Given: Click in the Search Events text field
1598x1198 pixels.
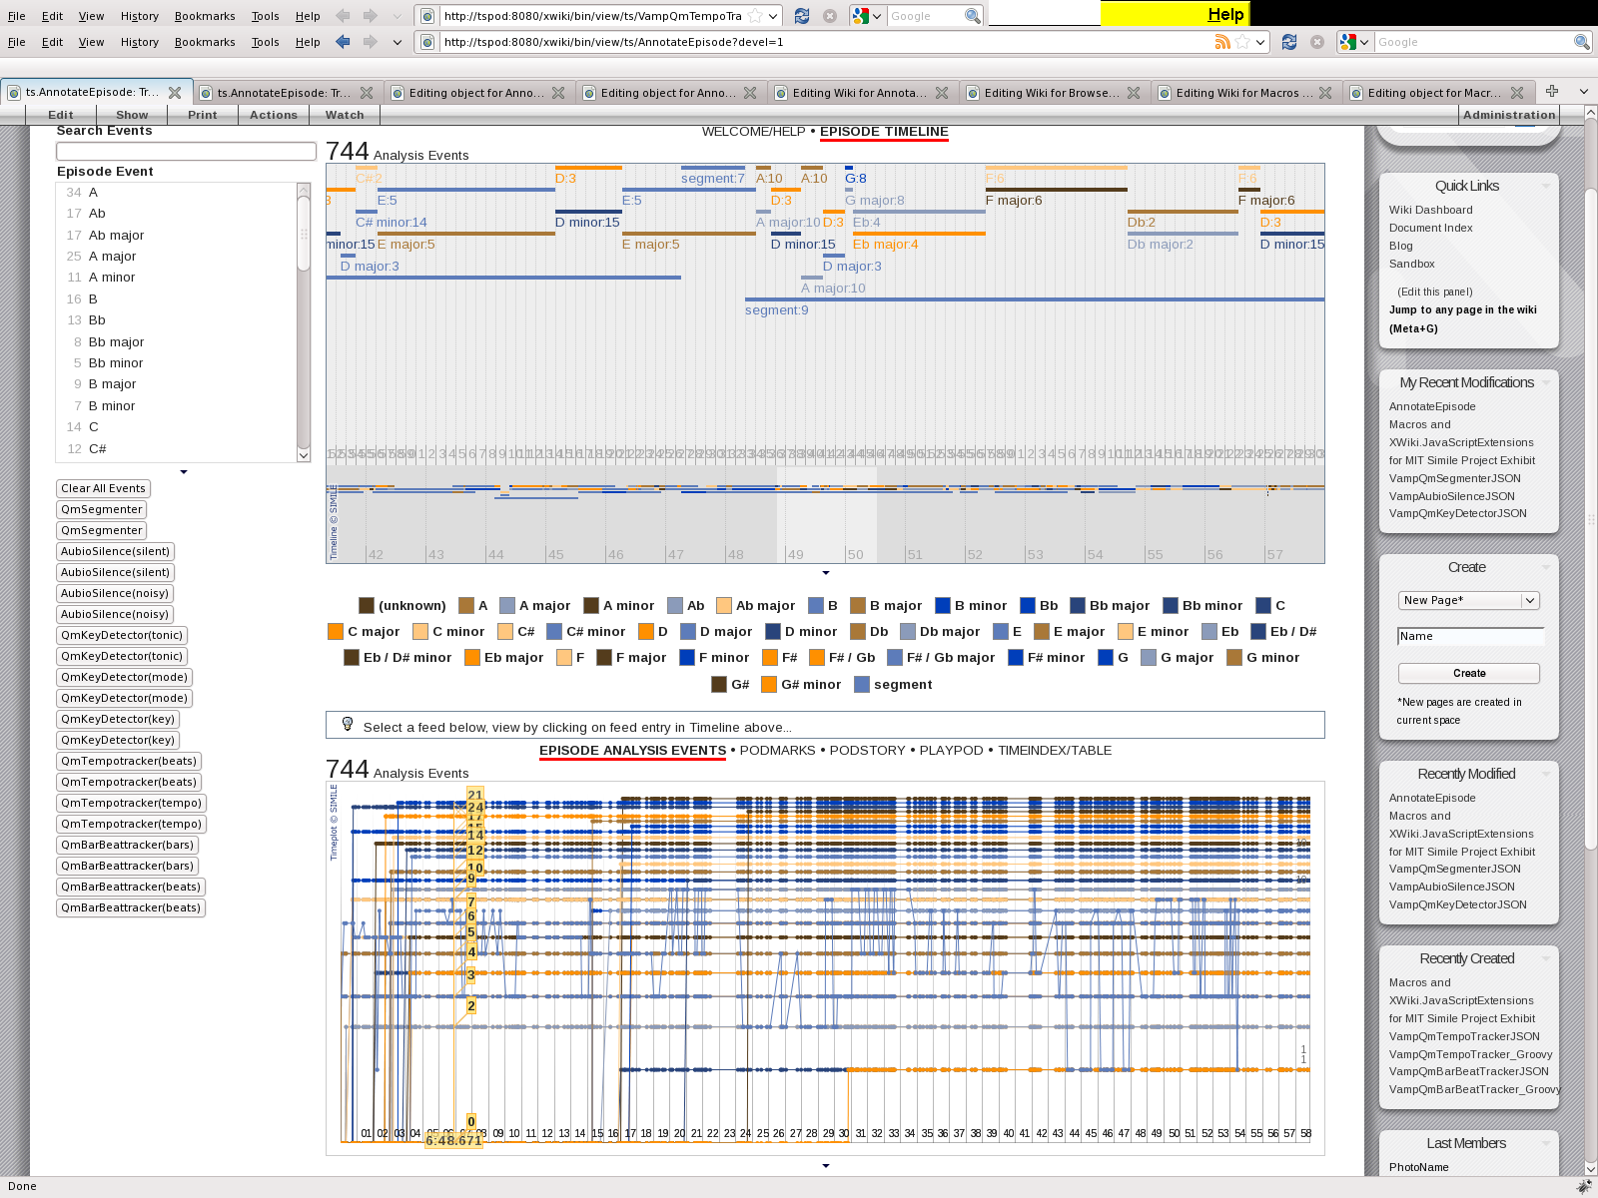Looking at the screenshot, I should [x=186, y=151].
